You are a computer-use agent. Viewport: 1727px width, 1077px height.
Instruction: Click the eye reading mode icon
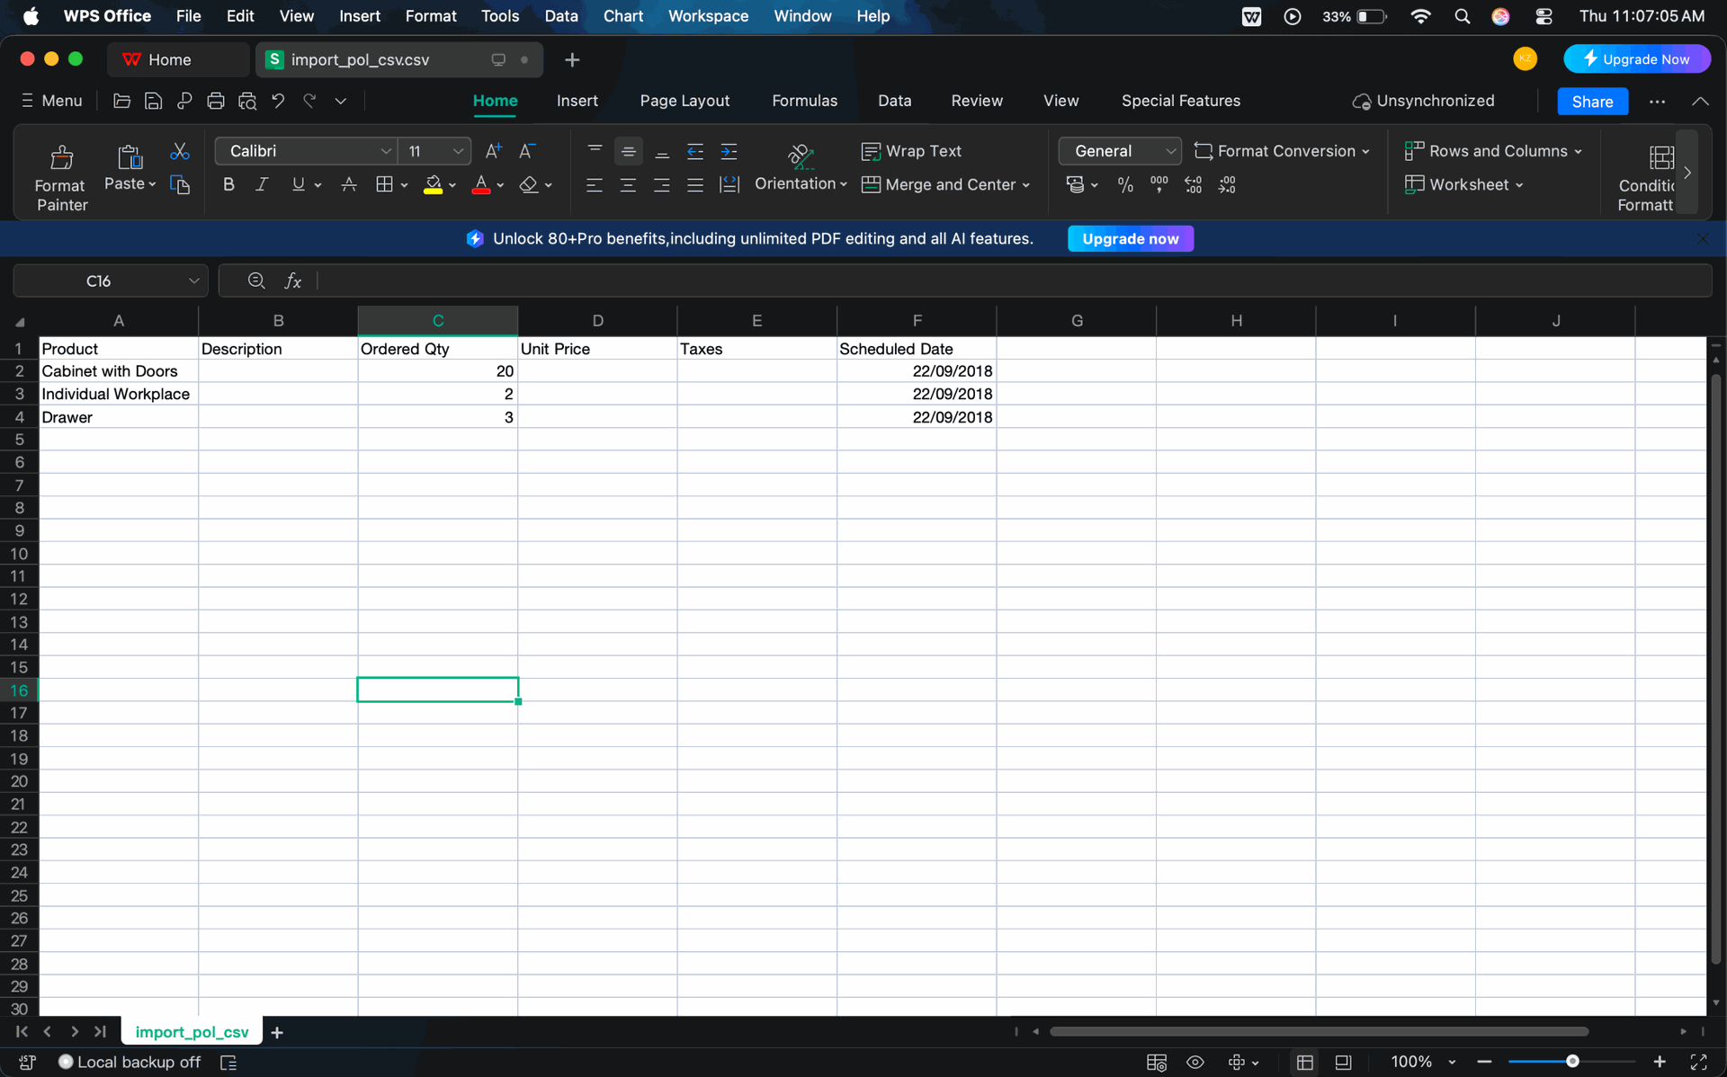tap(1195, 1062)
